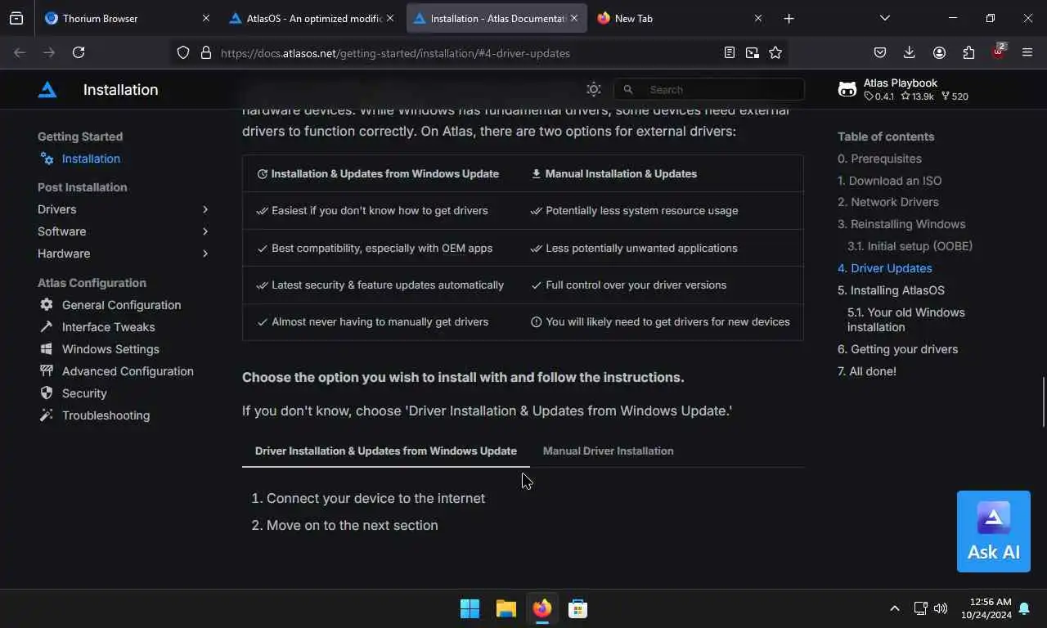Click the picture-in-picture icon in address bar
Viewport: 1047px width, 628px height.
tap(753, 52)
